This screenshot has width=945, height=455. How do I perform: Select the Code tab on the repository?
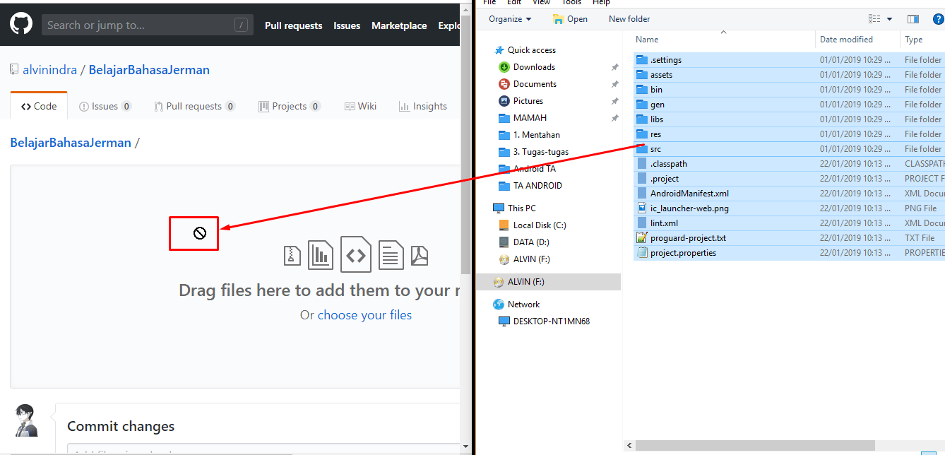[39, 105]
